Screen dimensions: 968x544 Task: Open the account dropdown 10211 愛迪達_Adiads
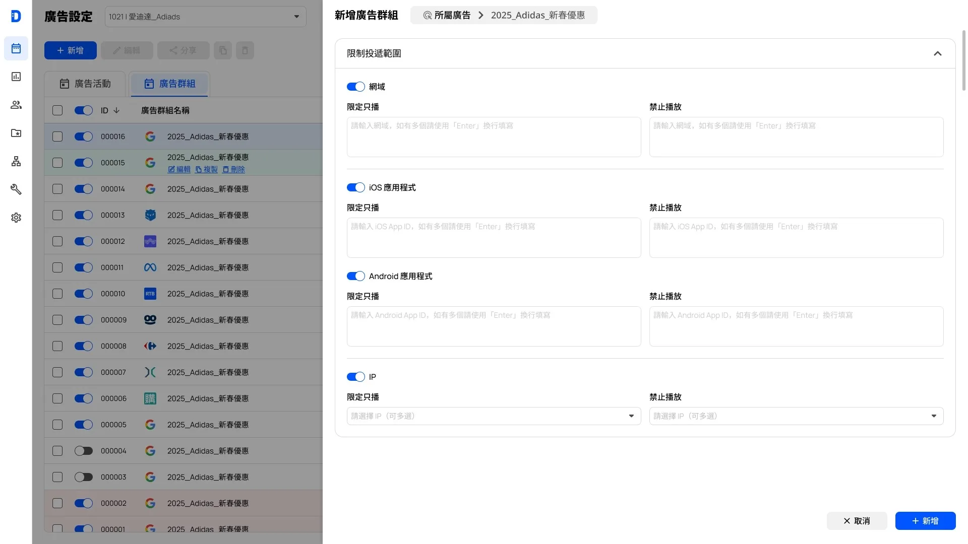click(x=206, y=17)
